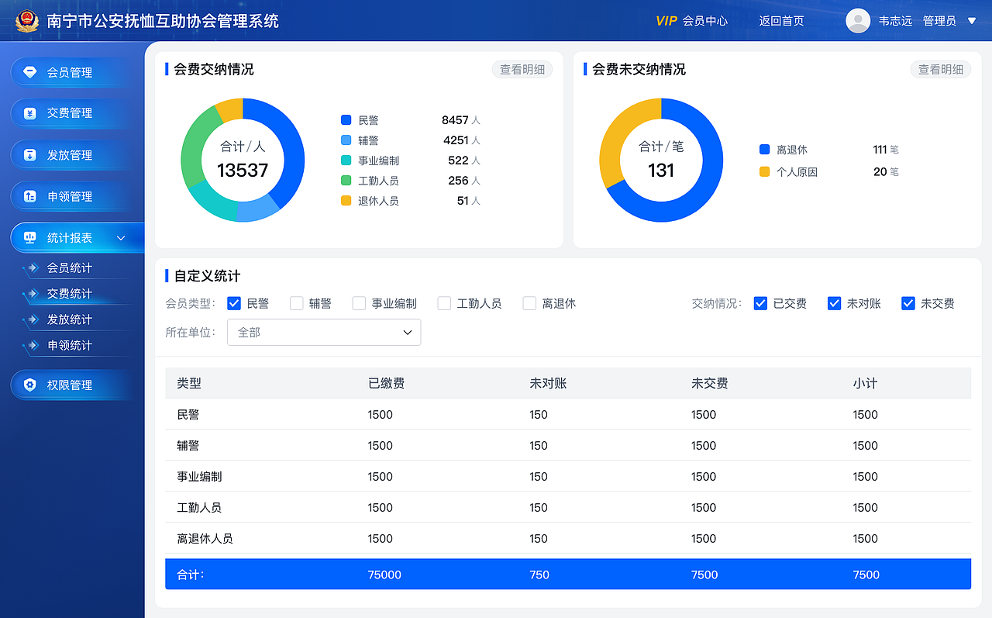Open the 所在单位 dropdown showing 全部
This screenshot has width=992, height=618.
pyautogui.click(x=323, y=332)
